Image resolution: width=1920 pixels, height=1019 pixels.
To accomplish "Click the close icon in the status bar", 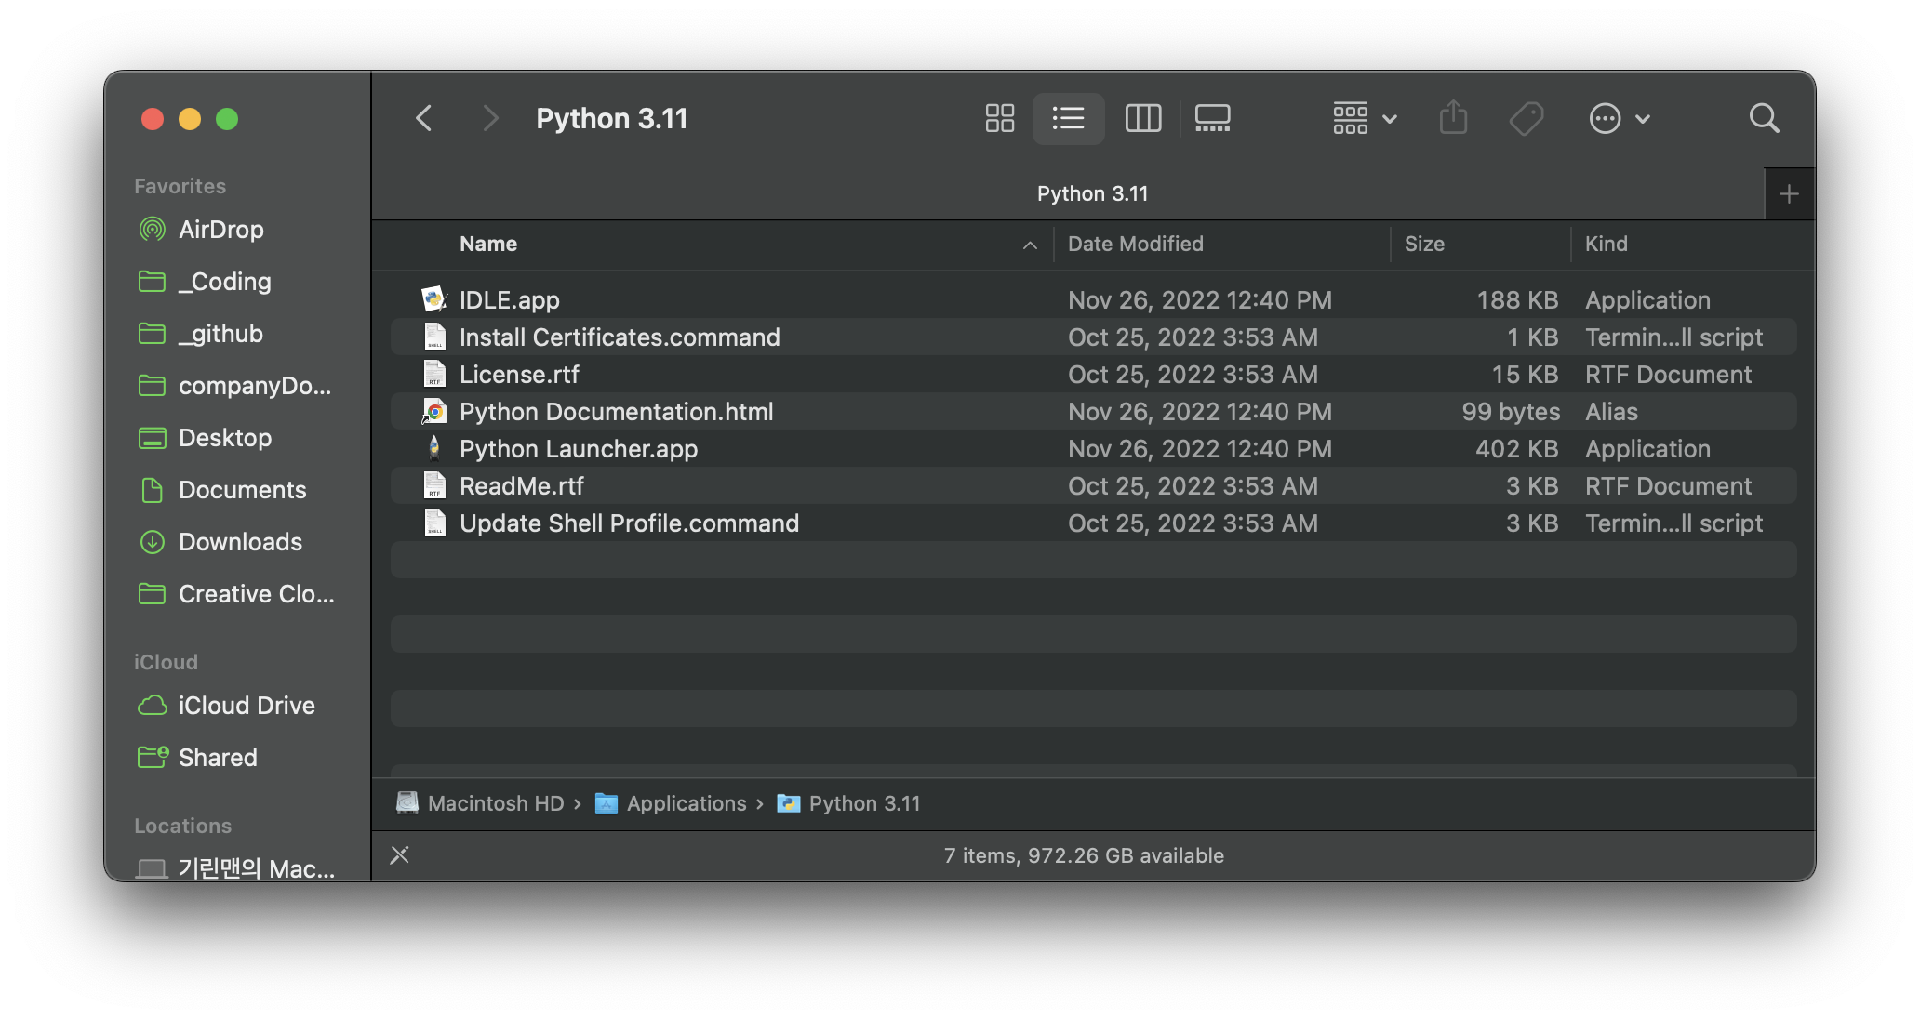I will [400, 854].
